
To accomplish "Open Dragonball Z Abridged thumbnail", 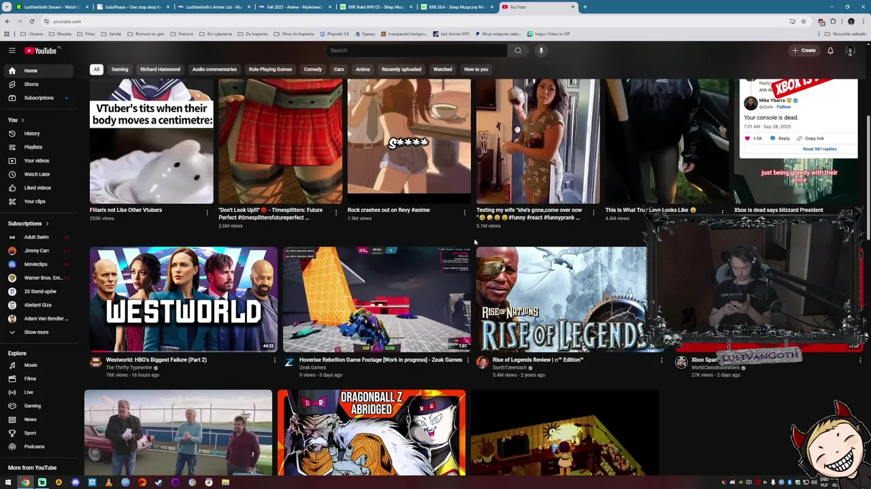I will pos(372,433).
